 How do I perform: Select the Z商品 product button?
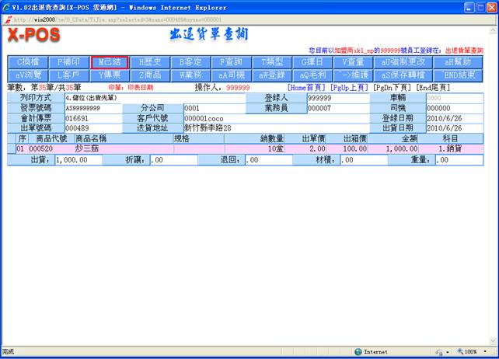(x=149, y=75)
